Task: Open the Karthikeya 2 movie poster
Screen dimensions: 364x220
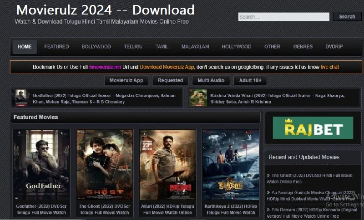Action: pyautogui.click(x=231, y=165)
